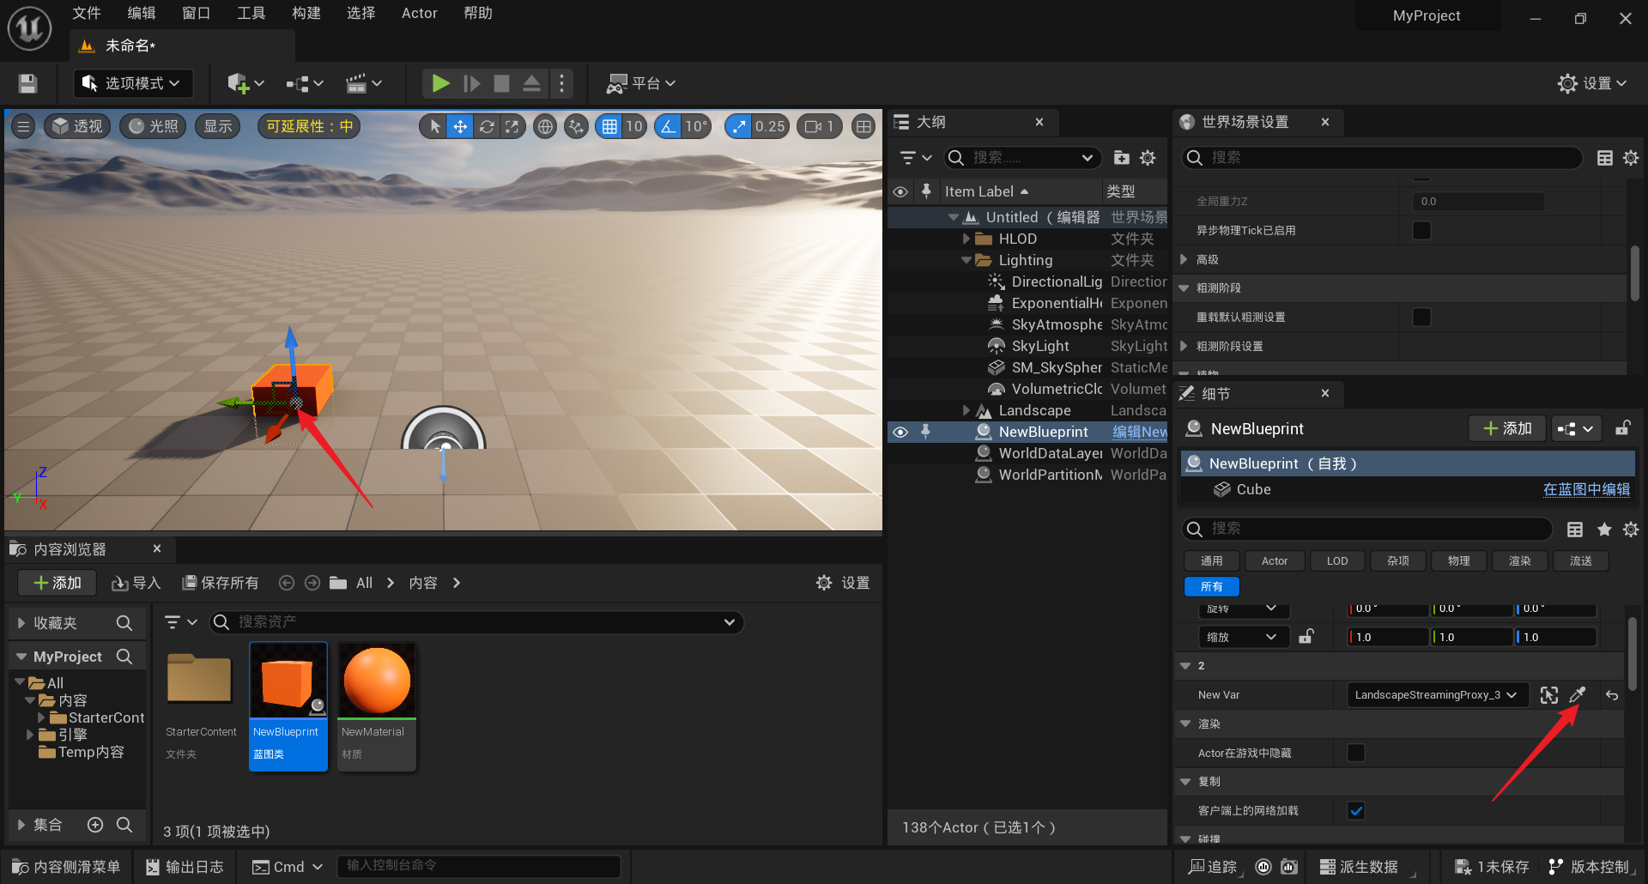Click the 在蓝图中编辑 link
The height and width of the screenshot is (884, 1648).
1586,489
